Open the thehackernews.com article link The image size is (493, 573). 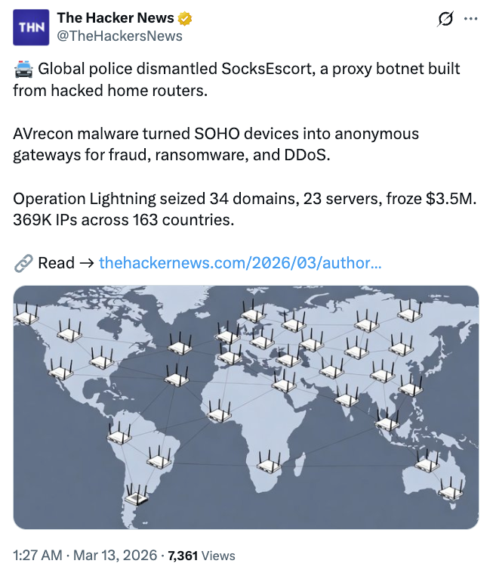click(240, 263)
